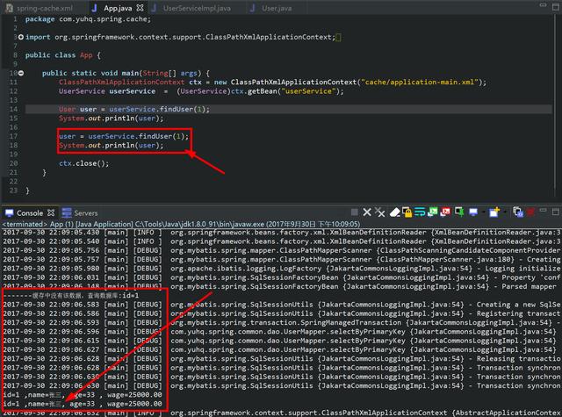Click the '22:09:05.756' ClassPathMapperScanner log line
This screenshot has width=562, height=417.
pos(281,250)
